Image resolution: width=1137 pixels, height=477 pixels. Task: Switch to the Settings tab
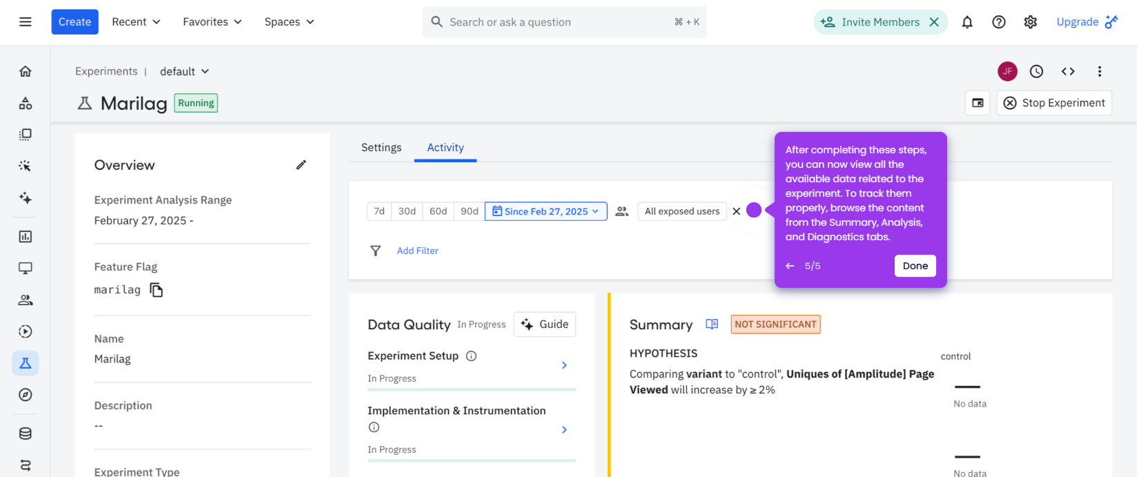pos(381,148)
